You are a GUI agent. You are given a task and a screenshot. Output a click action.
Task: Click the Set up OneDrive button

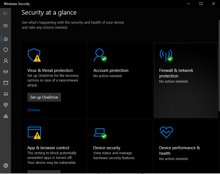(44, 97)
